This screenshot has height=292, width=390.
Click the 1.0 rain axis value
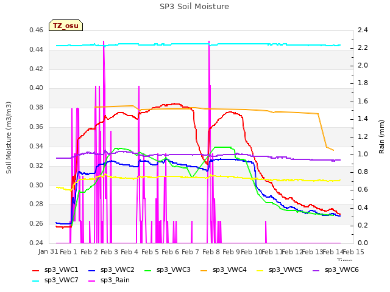tap(363, 154)
